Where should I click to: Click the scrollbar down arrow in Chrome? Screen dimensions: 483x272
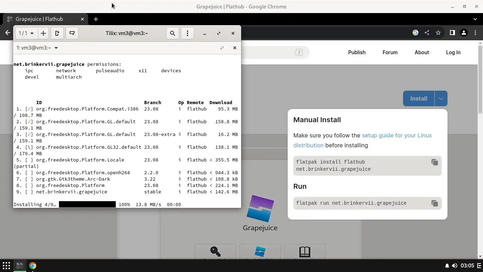pyautogui.click(x=480, y=256)
